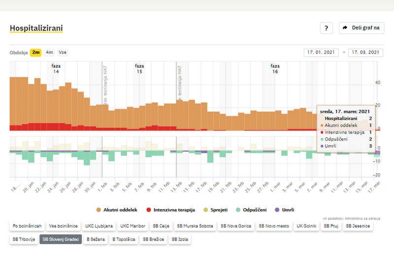Select the Po bolnišnicah view
The image size is (394, 256).
(26, 226)
